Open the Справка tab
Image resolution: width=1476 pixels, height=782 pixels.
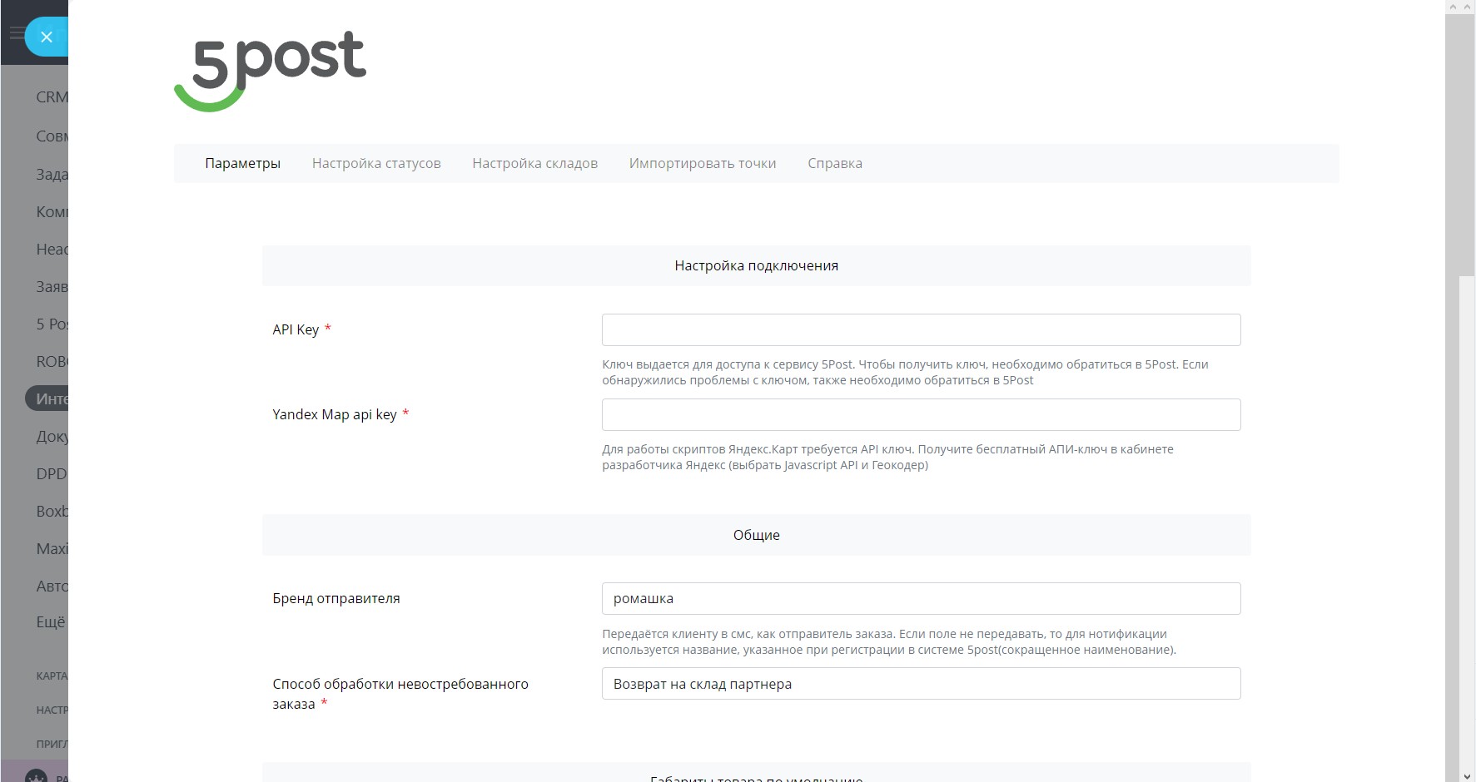(835, 163)
